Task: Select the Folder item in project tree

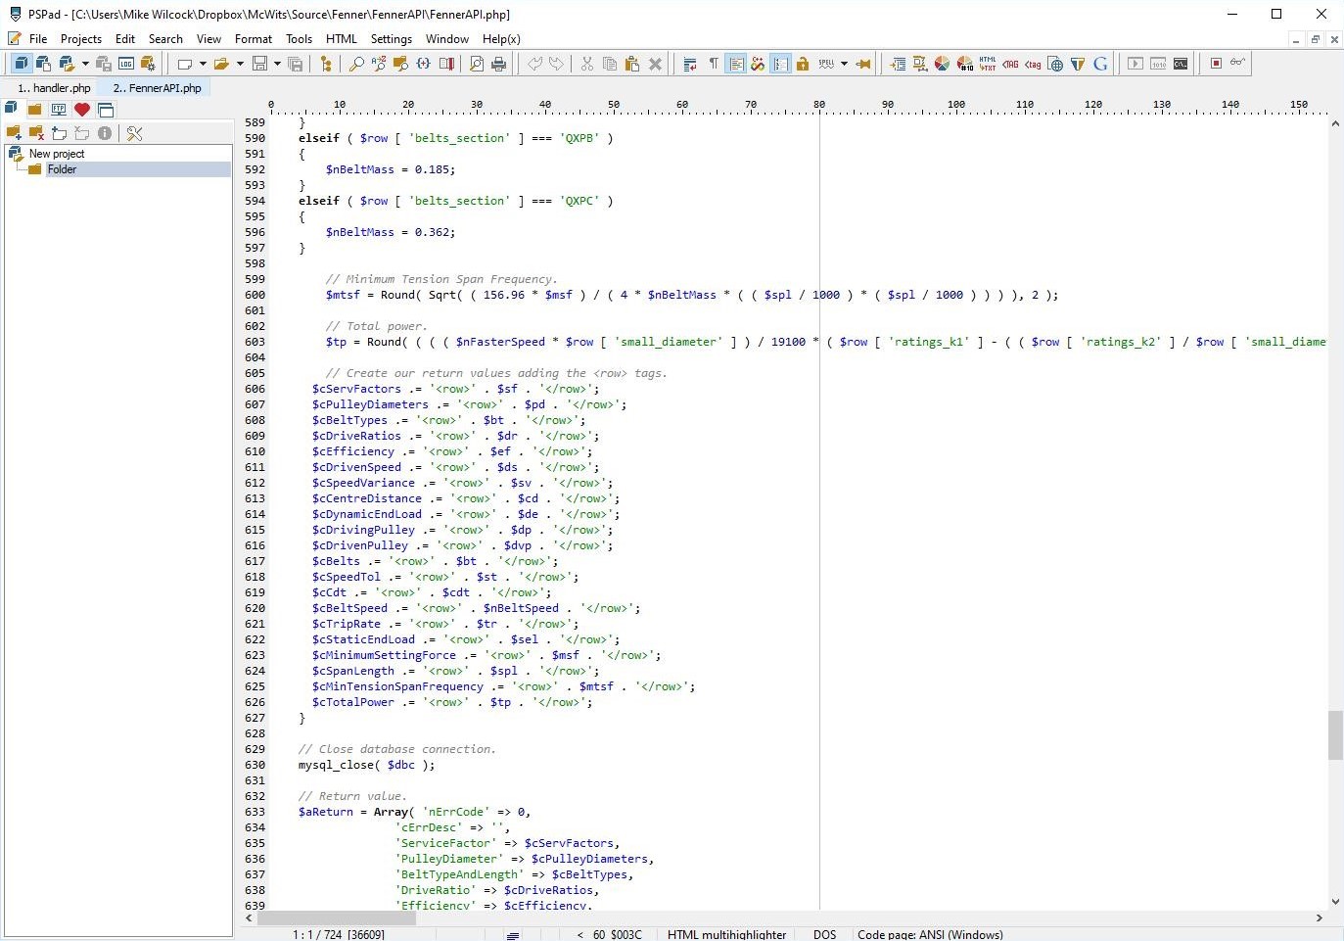Action: 62,169
